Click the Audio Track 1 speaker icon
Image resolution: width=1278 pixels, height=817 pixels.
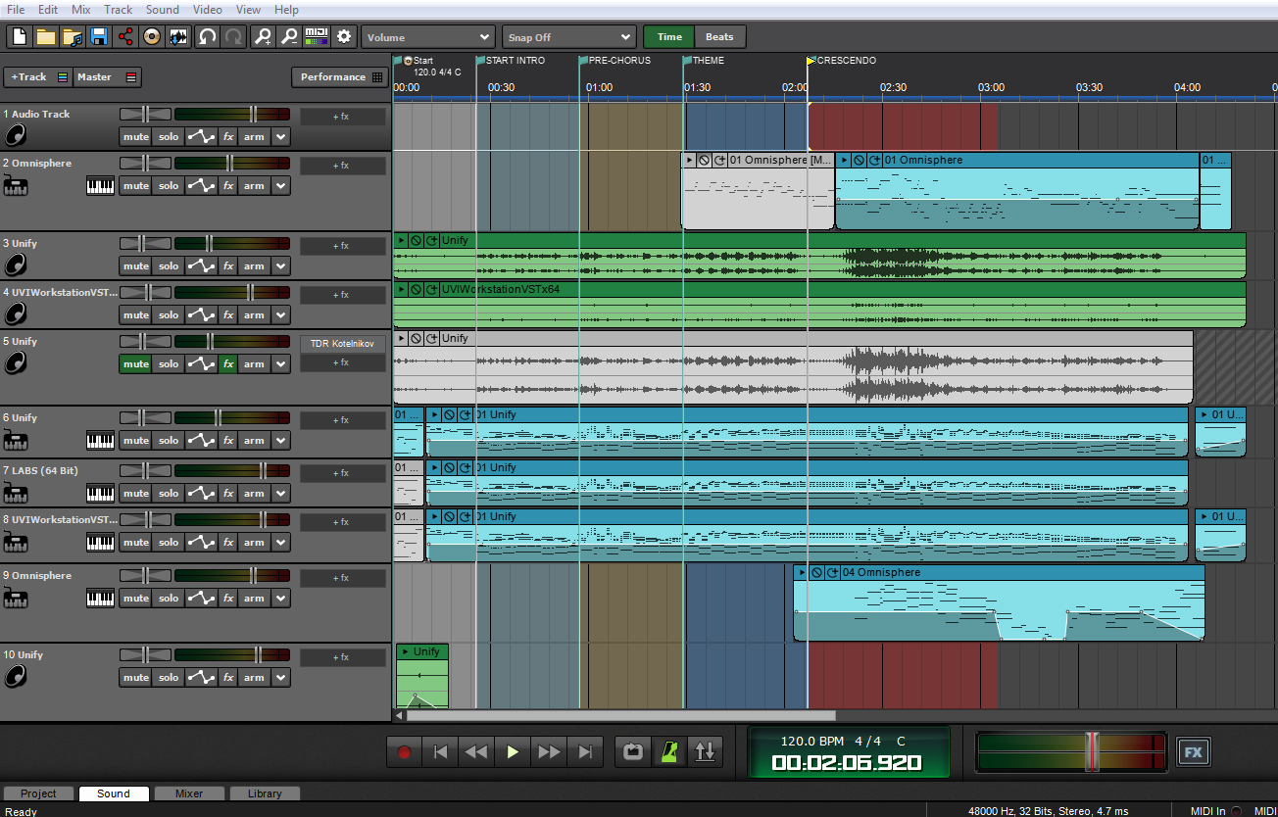(x=15, y=135)
